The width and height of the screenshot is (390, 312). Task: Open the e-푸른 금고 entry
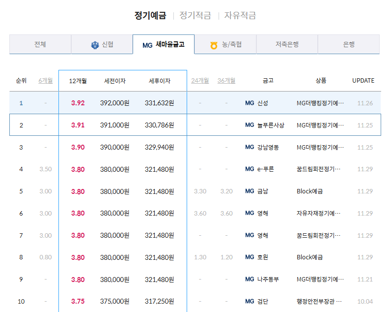(265, 169)
